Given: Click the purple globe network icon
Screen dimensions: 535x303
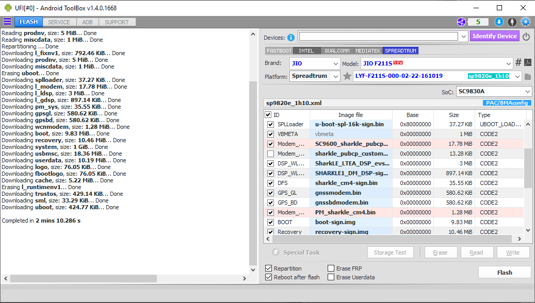Looking at the screenshot, I should click(461, 22).
